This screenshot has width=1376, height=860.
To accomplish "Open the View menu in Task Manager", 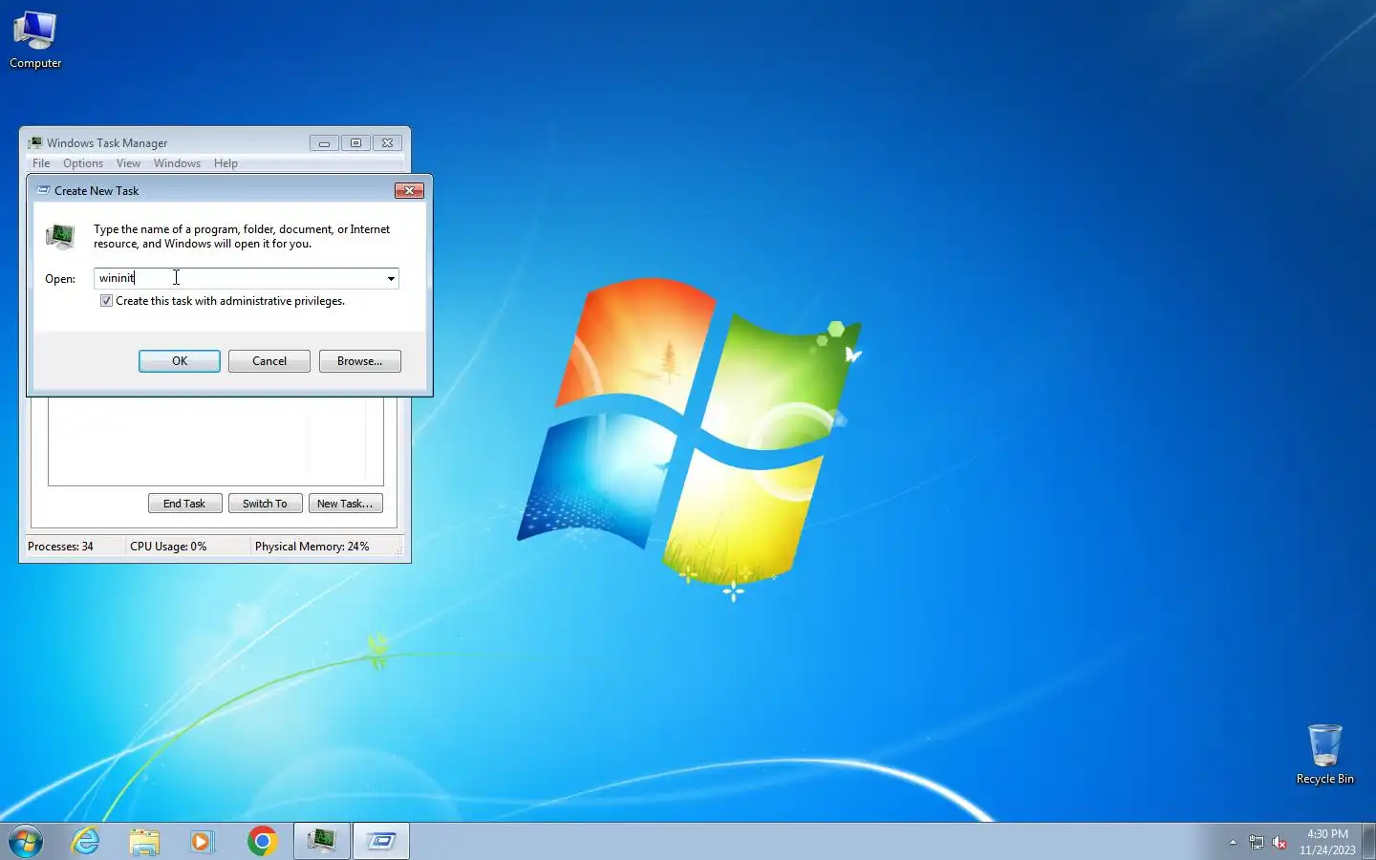I will coord(128,163).
